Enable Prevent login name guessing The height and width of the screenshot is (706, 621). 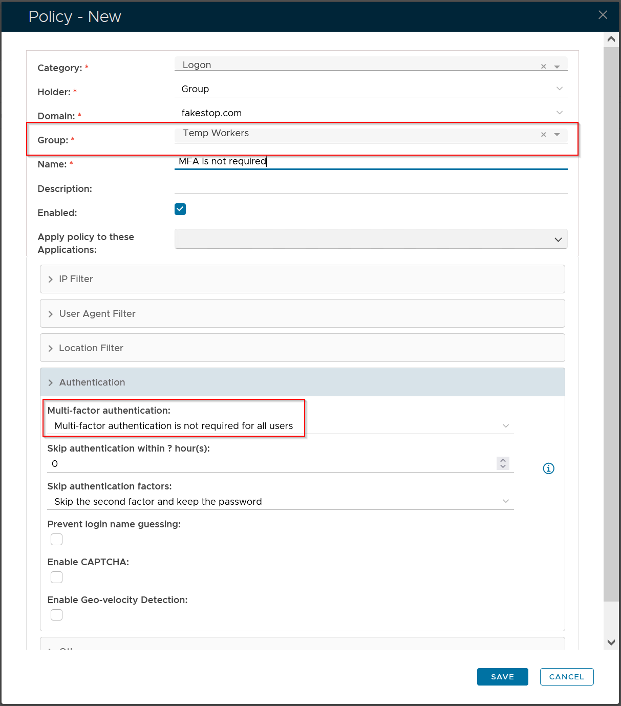(x=57, y=540)
